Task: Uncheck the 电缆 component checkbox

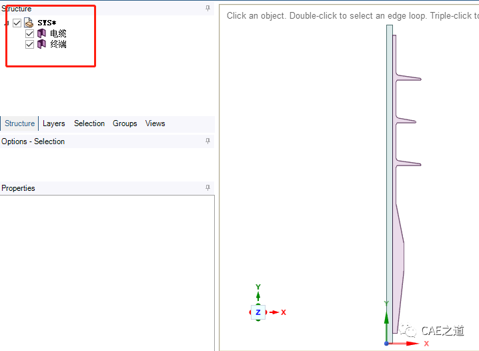Action: (29, 33)
